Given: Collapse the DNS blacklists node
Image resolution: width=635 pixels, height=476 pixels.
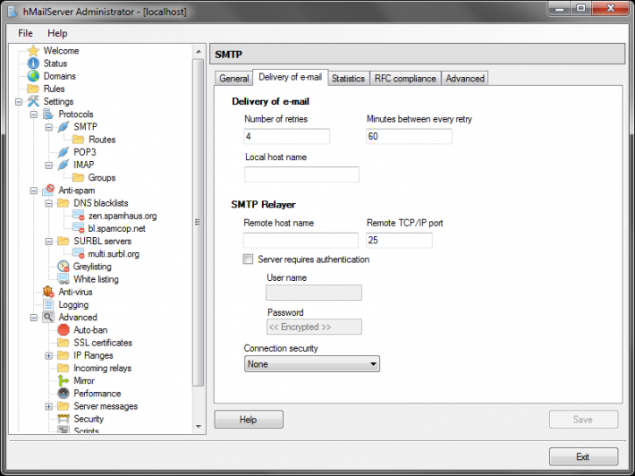Looking at the screenshot, I should coord(48,203).
